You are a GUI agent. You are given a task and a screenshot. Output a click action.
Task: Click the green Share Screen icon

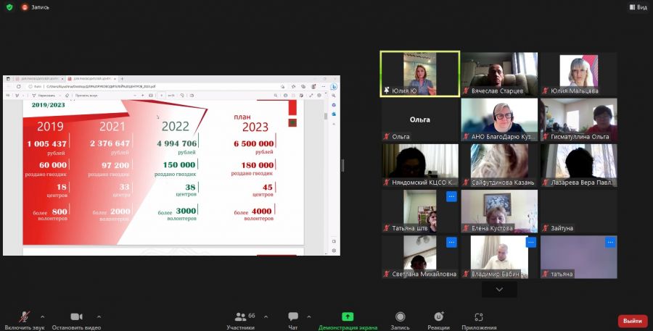[x=348, y=317]
